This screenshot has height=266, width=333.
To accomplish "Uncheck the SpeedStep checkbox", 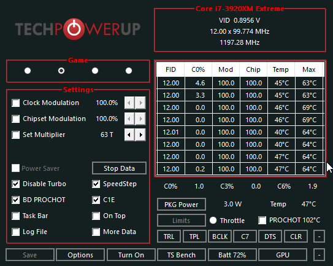I will (96, 184).
